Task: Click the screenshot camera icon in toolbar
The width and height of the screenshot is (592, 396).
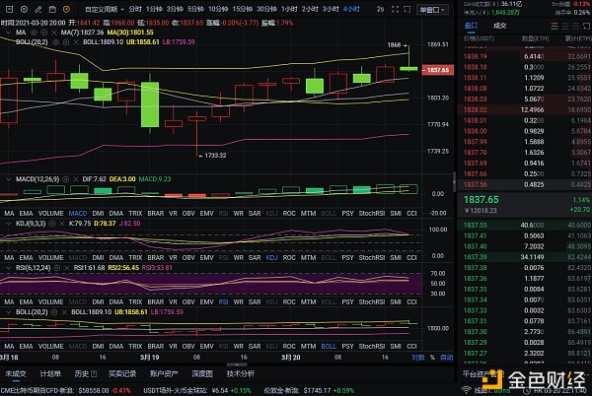Action: (52, 9)
